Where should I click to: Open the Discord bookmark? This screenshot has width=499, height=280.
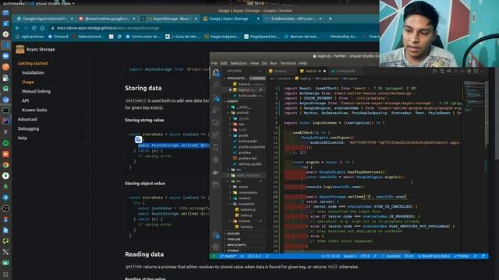point(58,37)
